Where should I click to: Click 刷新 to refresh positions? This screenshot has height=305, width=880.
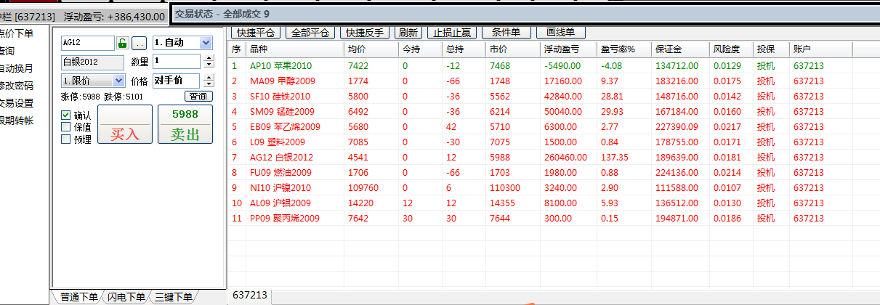(x=408, y=33)
